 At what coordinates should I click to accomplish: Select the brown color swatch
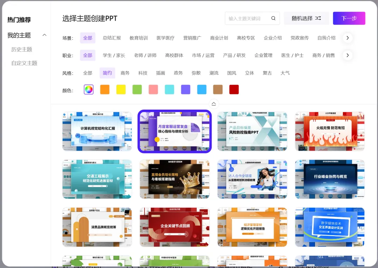click(218, 89)
